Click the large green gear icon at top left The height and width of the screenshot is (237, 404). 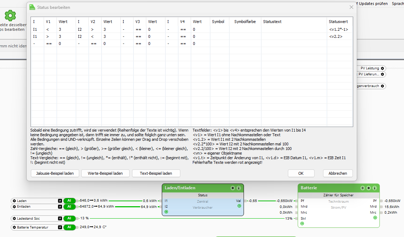tap(10, 16)
